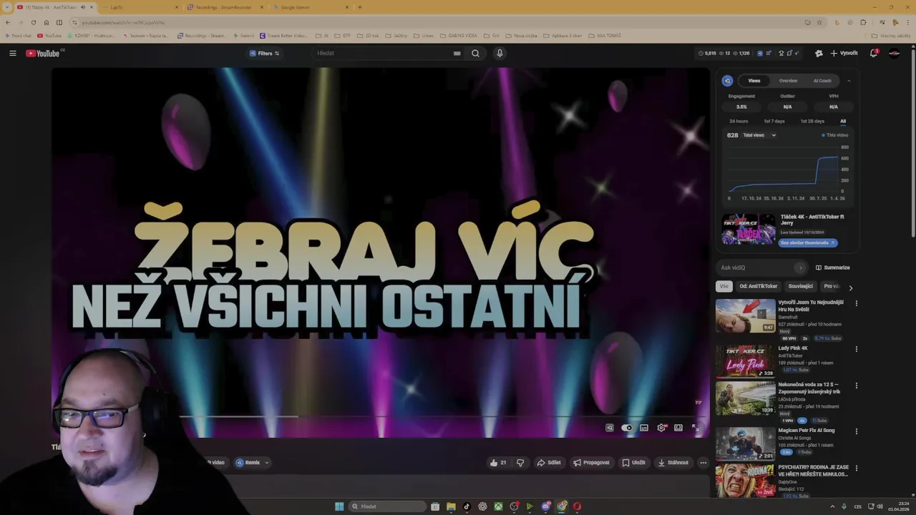Select the Vše filter chip
The width and height of the screenshot is (916, 515).
[x=723, y=286]
